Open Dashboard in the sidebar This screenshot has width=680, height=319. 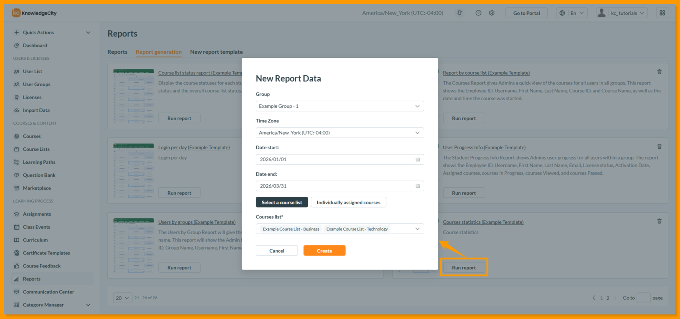pyautogui.click(x=35, y=46)
